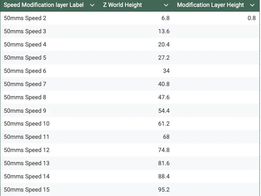Click the Z World Height value 34

168,71
